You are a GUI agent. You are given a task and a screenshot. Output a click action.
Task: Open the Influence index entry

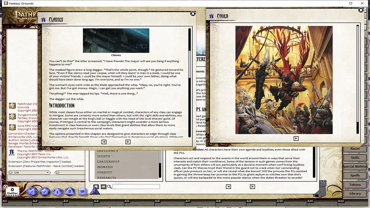pyautogui.click(x=108, y=151)
